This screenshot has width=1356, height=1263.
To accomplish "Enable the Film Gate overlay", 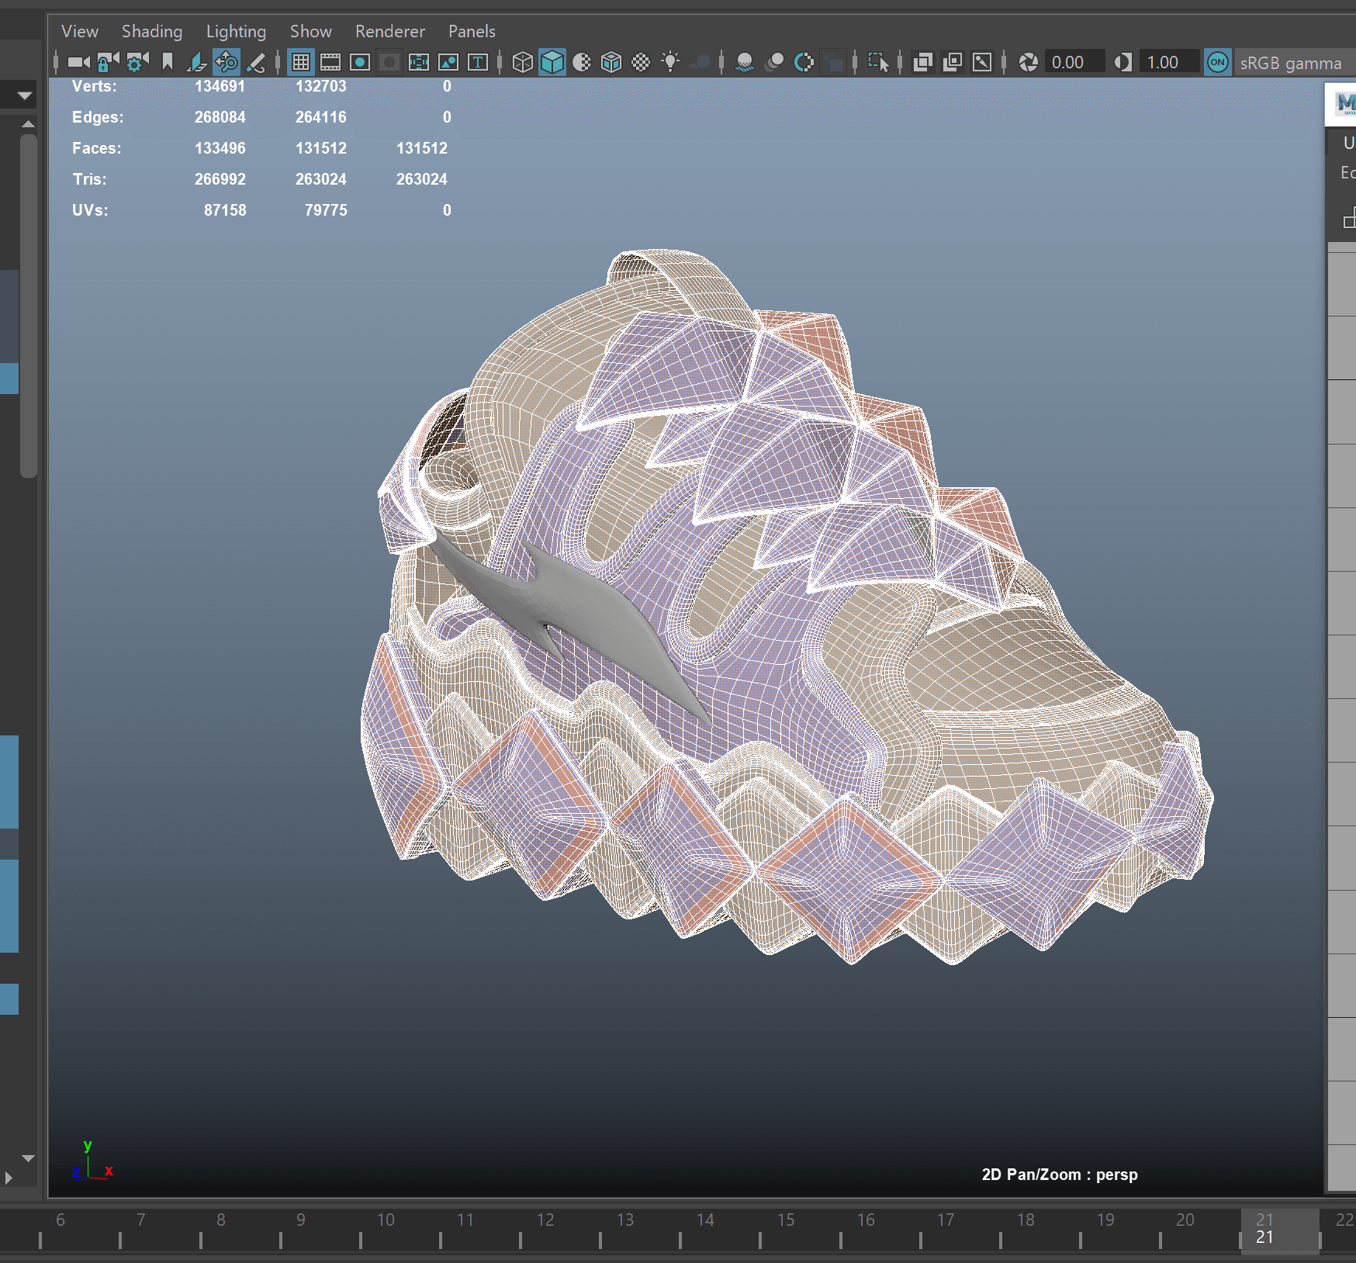I will [330, 62].
